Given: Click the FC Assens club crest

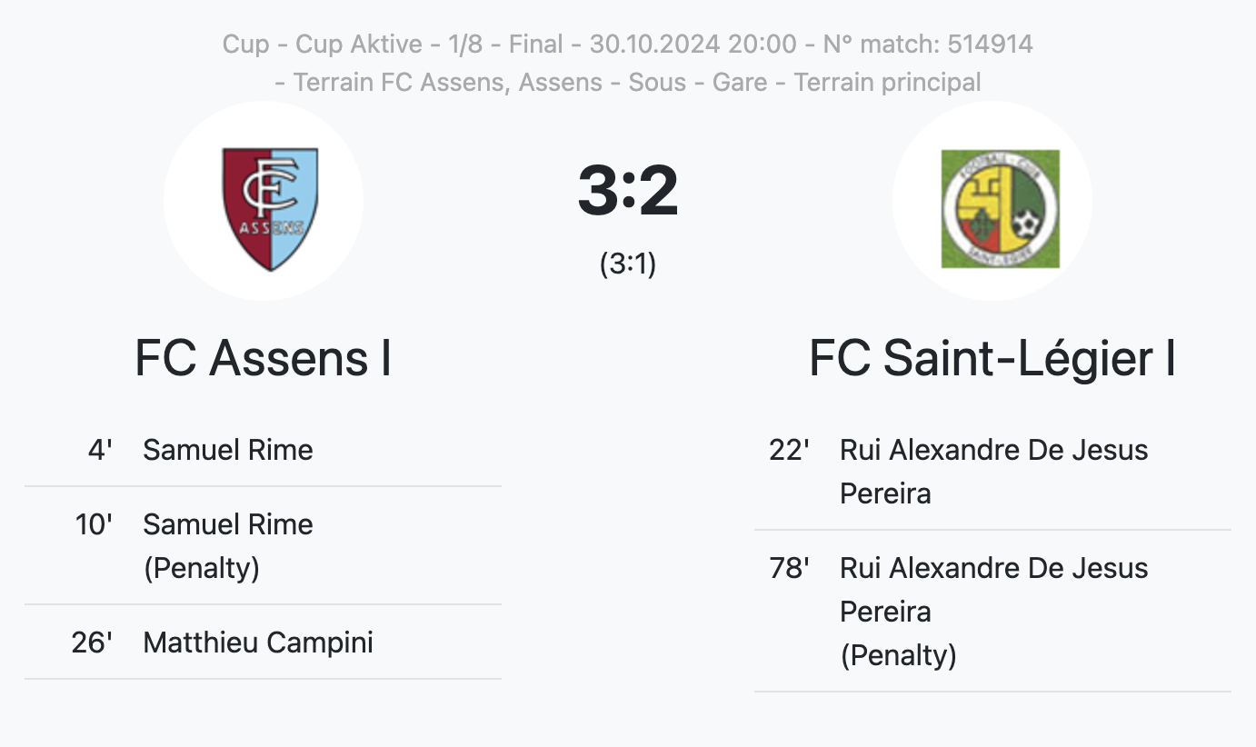Looking at the screenshot, I should [271, 209].
